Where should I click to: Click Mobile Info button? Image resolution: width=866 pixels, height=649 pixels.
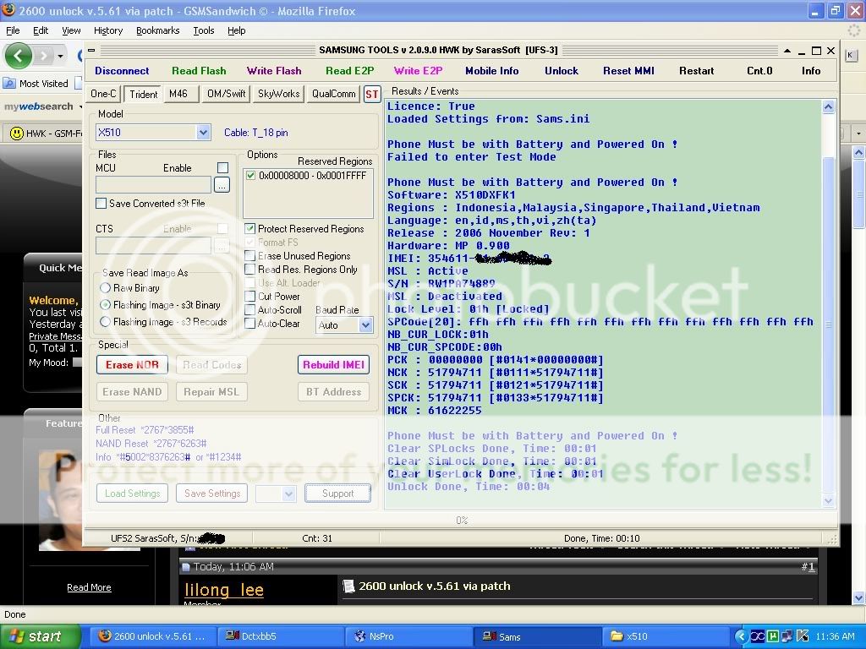pos(492,71)
